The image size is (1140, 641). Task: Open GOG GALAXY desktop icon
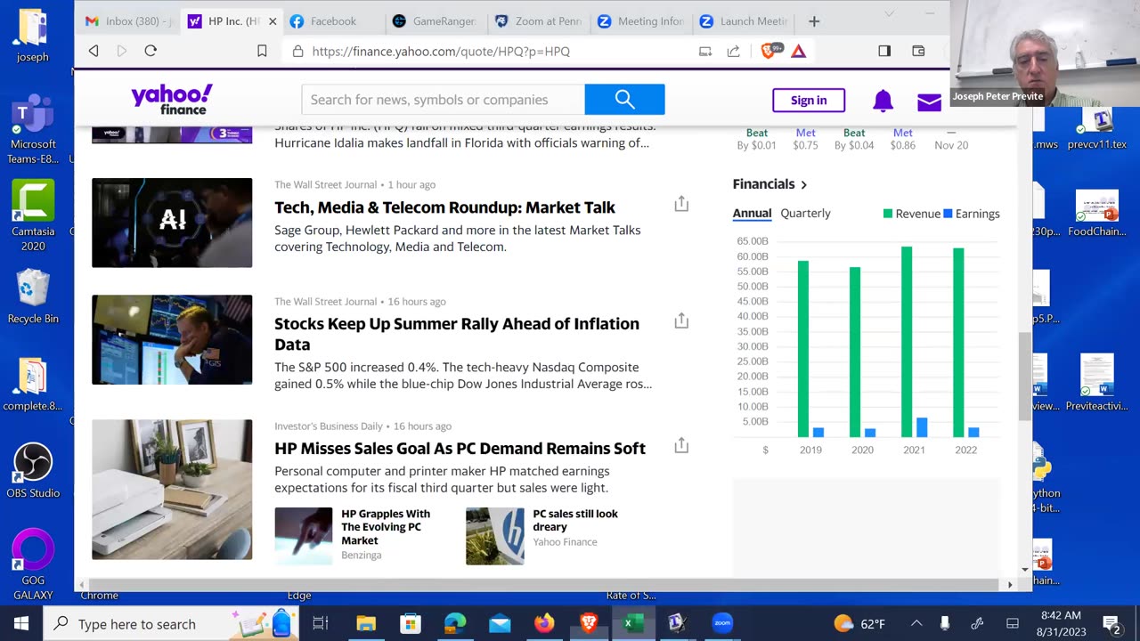(33, 564)
